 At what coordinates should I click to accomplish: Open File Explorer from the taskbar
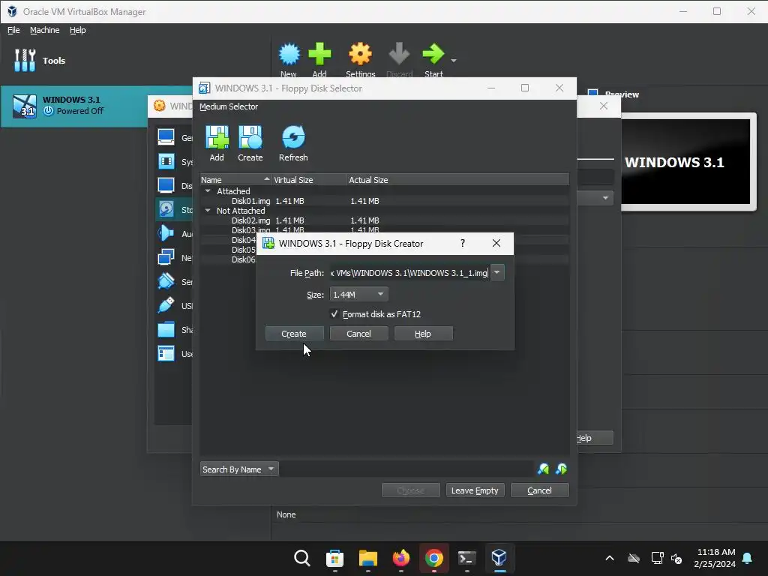(367, 558)
